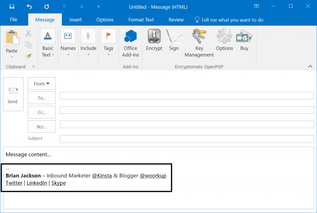Select the Cut scissors icon

(x=28, y=33)
